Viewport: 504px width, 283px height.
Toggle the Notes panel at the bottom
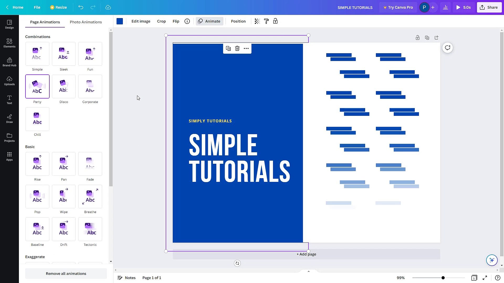tap(127, 277)
